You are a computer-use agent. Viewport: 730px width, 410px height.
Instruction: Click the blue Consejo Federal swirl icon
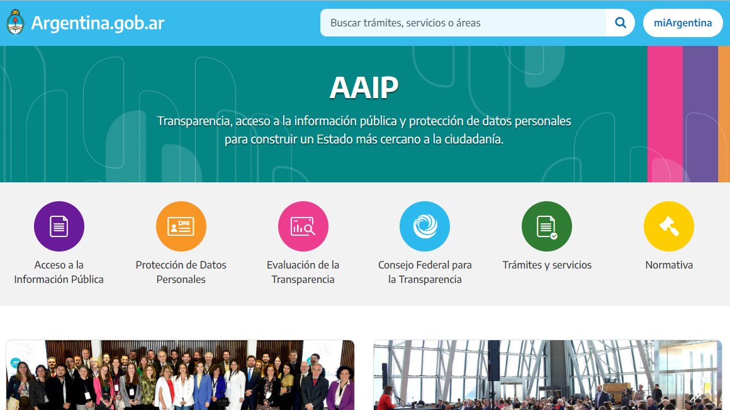point(425,226)
